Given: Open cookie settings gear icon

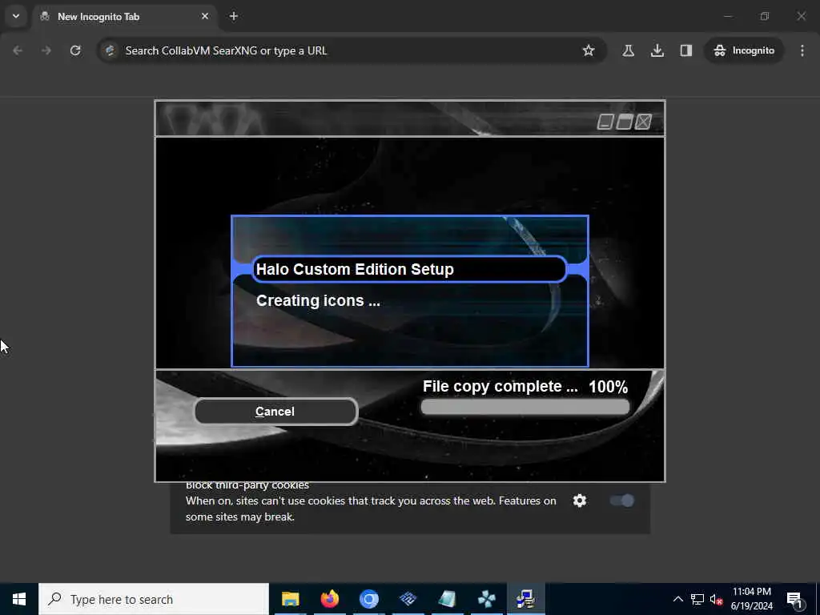Looking at the screenshot, I should [580, 500].
